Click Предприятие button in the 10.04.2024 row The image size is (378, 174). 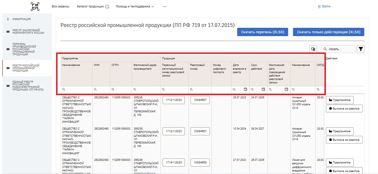click(340, 131)
